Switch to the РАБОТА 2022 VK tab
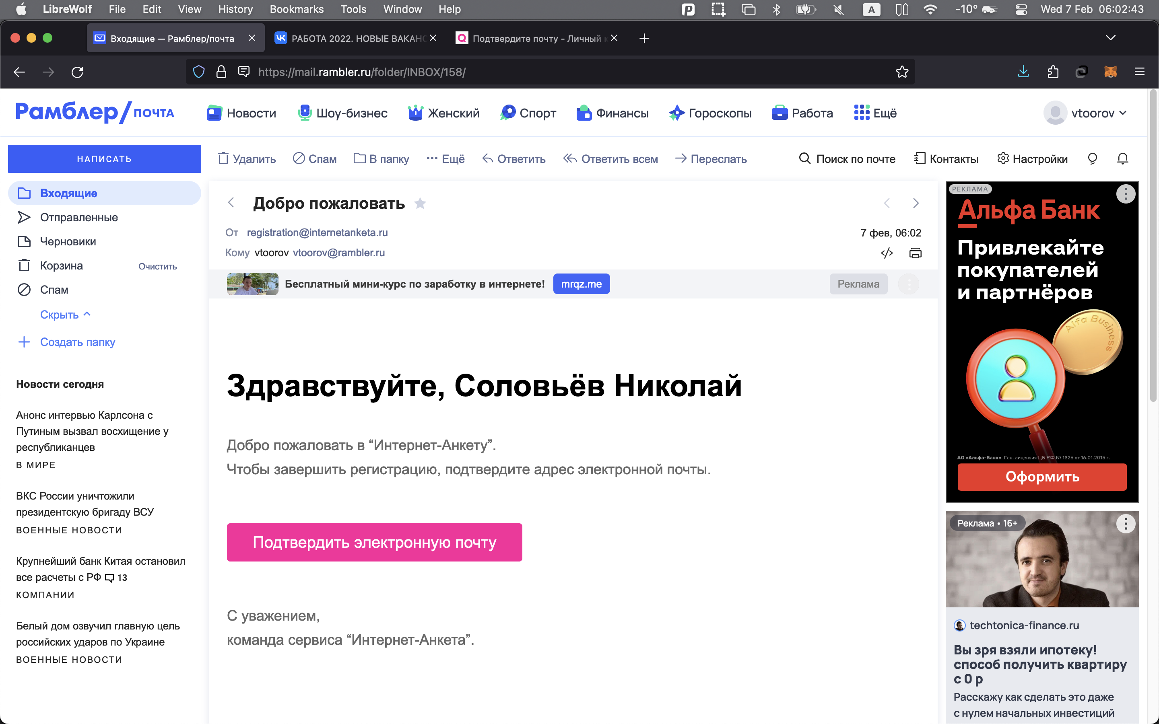 click(355, 38)
